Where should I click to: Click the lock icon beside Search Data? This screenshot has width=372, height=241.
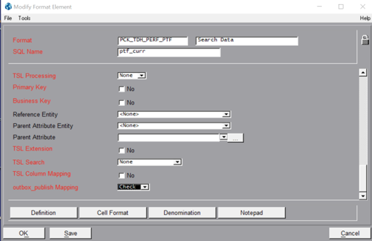pyautogui.click(x=365, y=40)
